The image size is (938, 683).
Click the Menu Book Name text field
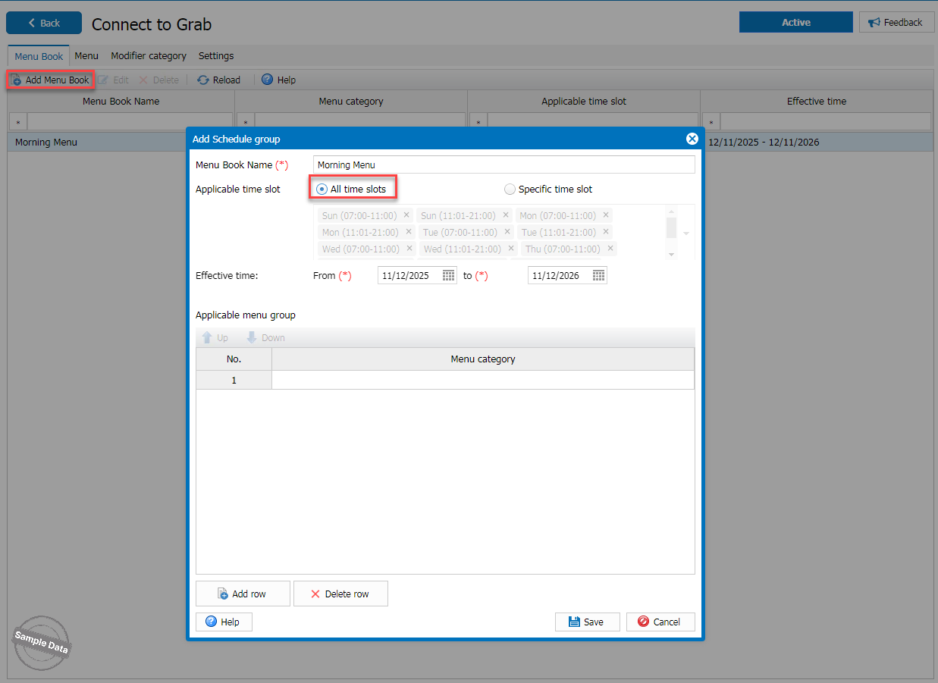click(504, 164)
